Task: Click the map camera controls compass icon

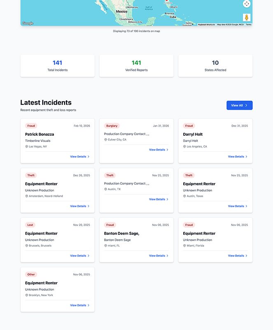Action: coord(246,4)
